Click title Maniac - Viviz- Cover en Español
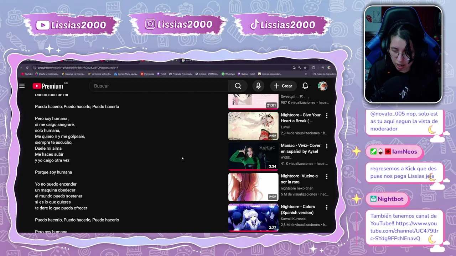This screenshot has height=256, width=456. tap(301, 149)
